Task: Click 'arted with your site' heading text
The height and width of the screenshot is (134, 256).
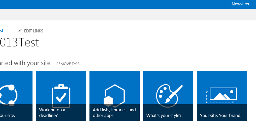Action: (25, 63)
